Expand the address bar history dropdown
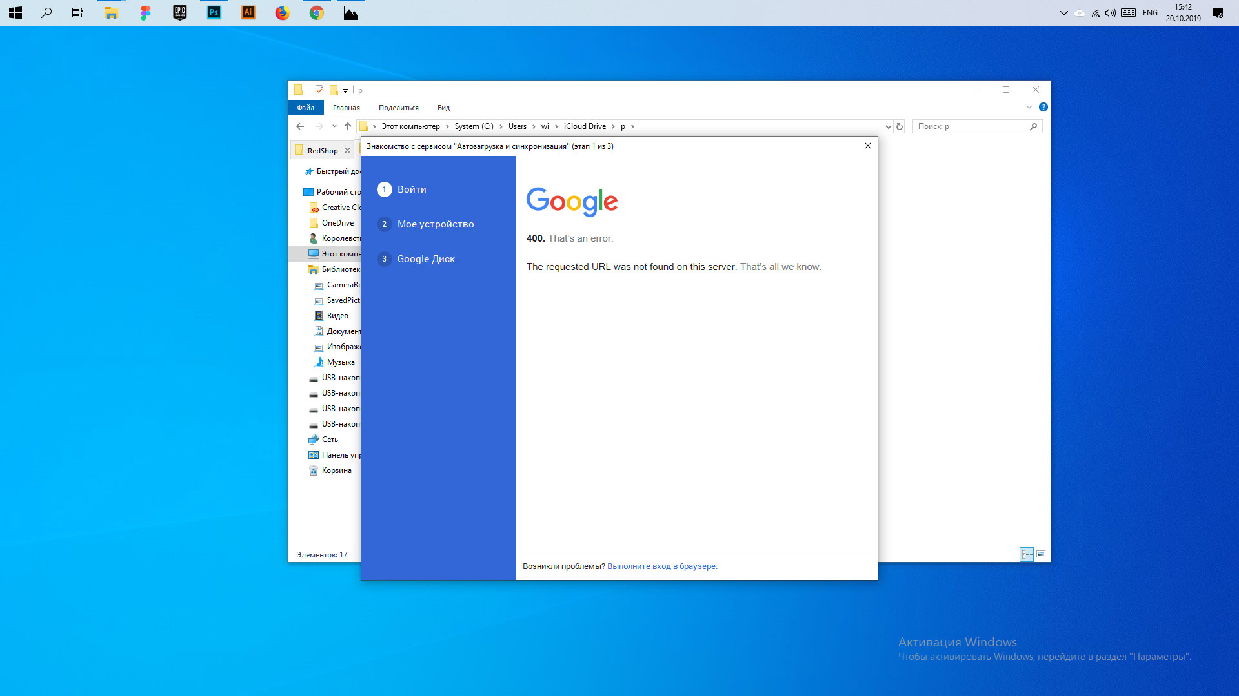 click(x=888, y=126)
